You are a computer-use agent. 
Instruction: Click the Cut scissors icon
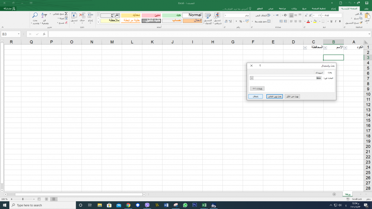click(x=361, y=14)
